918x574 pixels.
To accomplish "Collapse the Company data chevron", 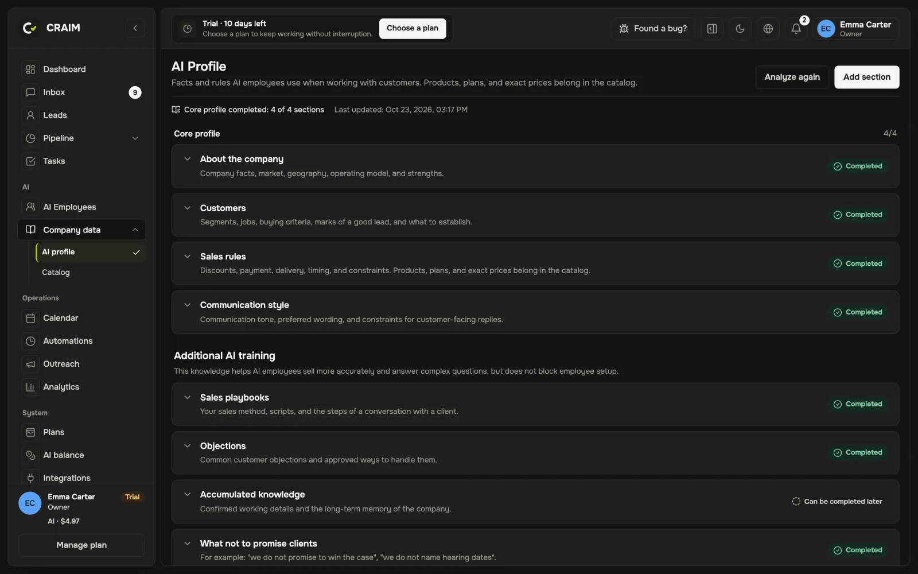I will [x=135, y=230].
